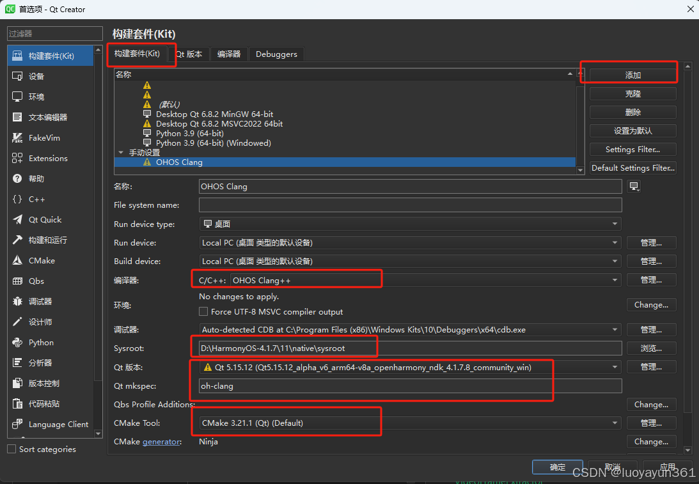Click the sidebar scrollbar down arrow
This screenshot has height=484, width=699.
[x=98, y=433]
